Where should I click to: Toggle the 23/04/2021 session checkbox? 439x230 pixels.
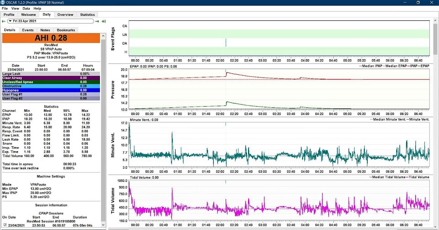tap(4, 225)
